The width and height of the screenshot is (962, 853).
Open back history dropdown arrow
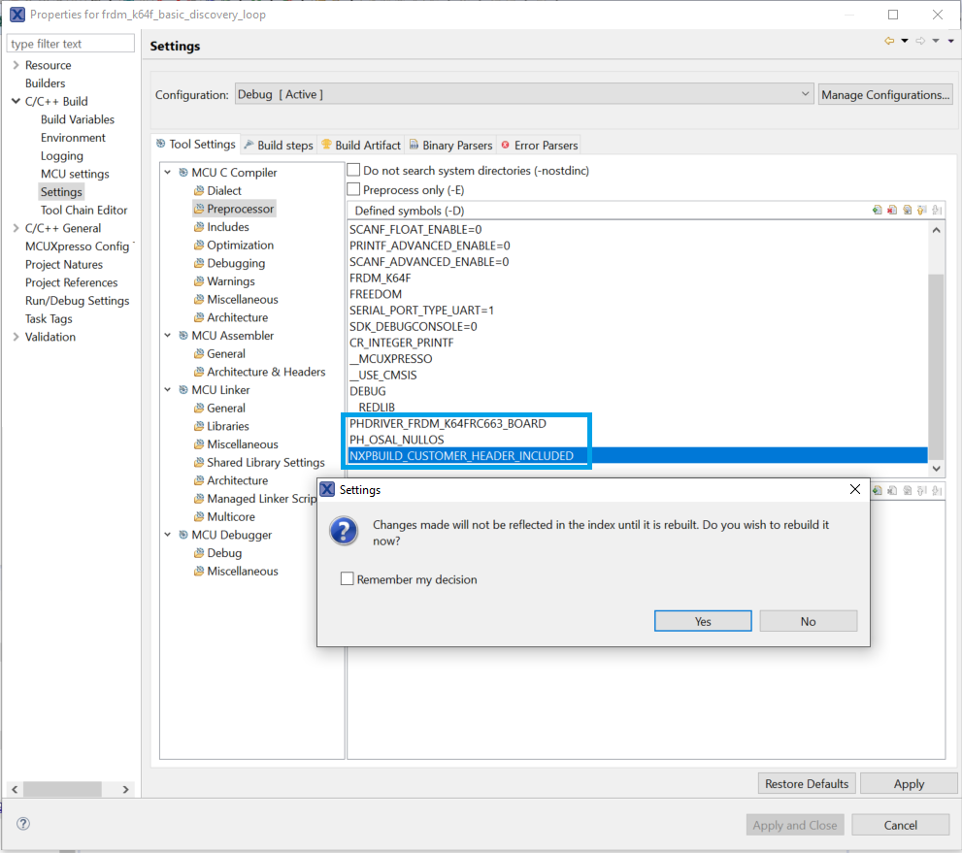(905, 41)
